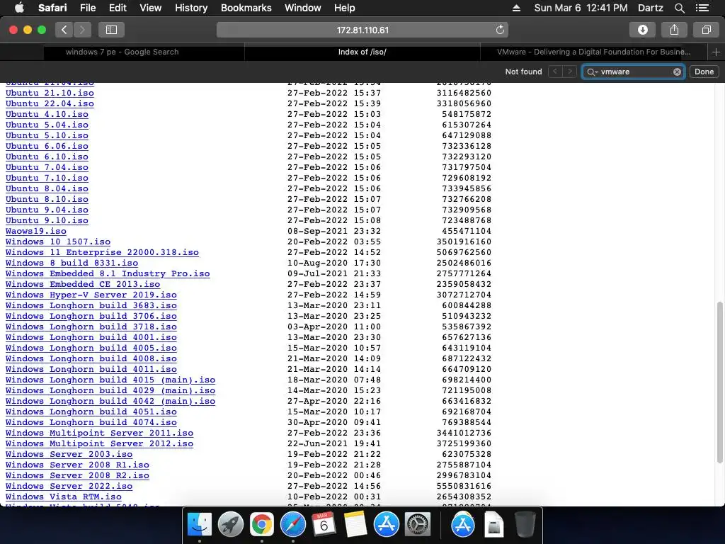Viewport: 725px width, 544px height.
Task: Open Windows Server 2008 R2.iso link
Action: click(x=77, y=475)
